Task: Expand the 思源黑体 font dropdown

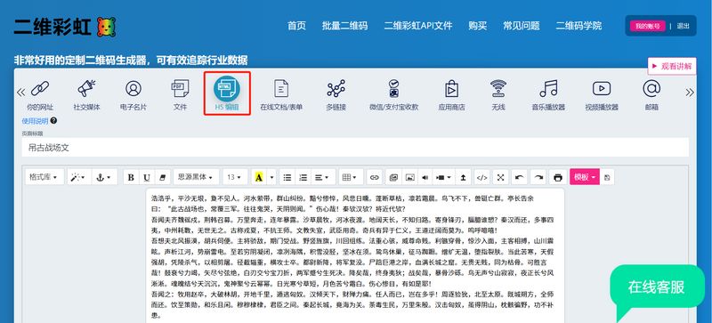Action: 196,177
